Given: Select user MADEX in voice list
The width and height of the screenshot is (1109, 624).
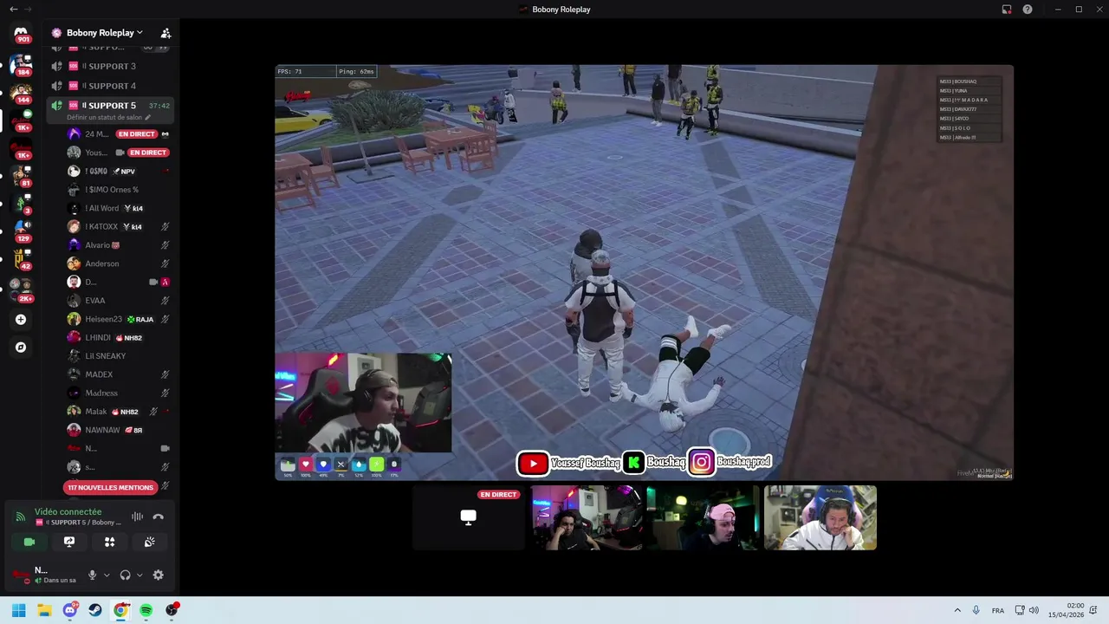Looking at the screenshot, I should point(119,374).
